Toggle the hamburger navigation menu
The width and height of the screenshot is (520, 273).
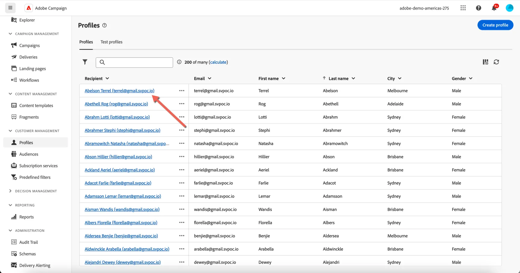[x=10, y=8]
